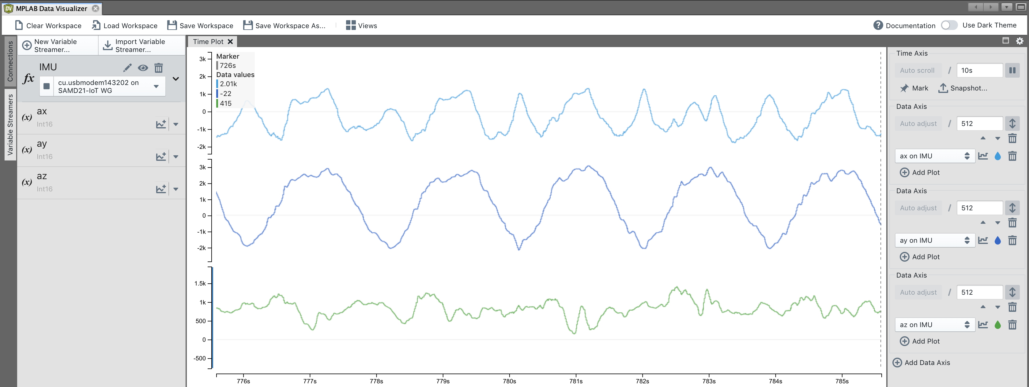Stop the cu.usbmodem143202 connection square button
1029x387 pixels.
point(47,87)
